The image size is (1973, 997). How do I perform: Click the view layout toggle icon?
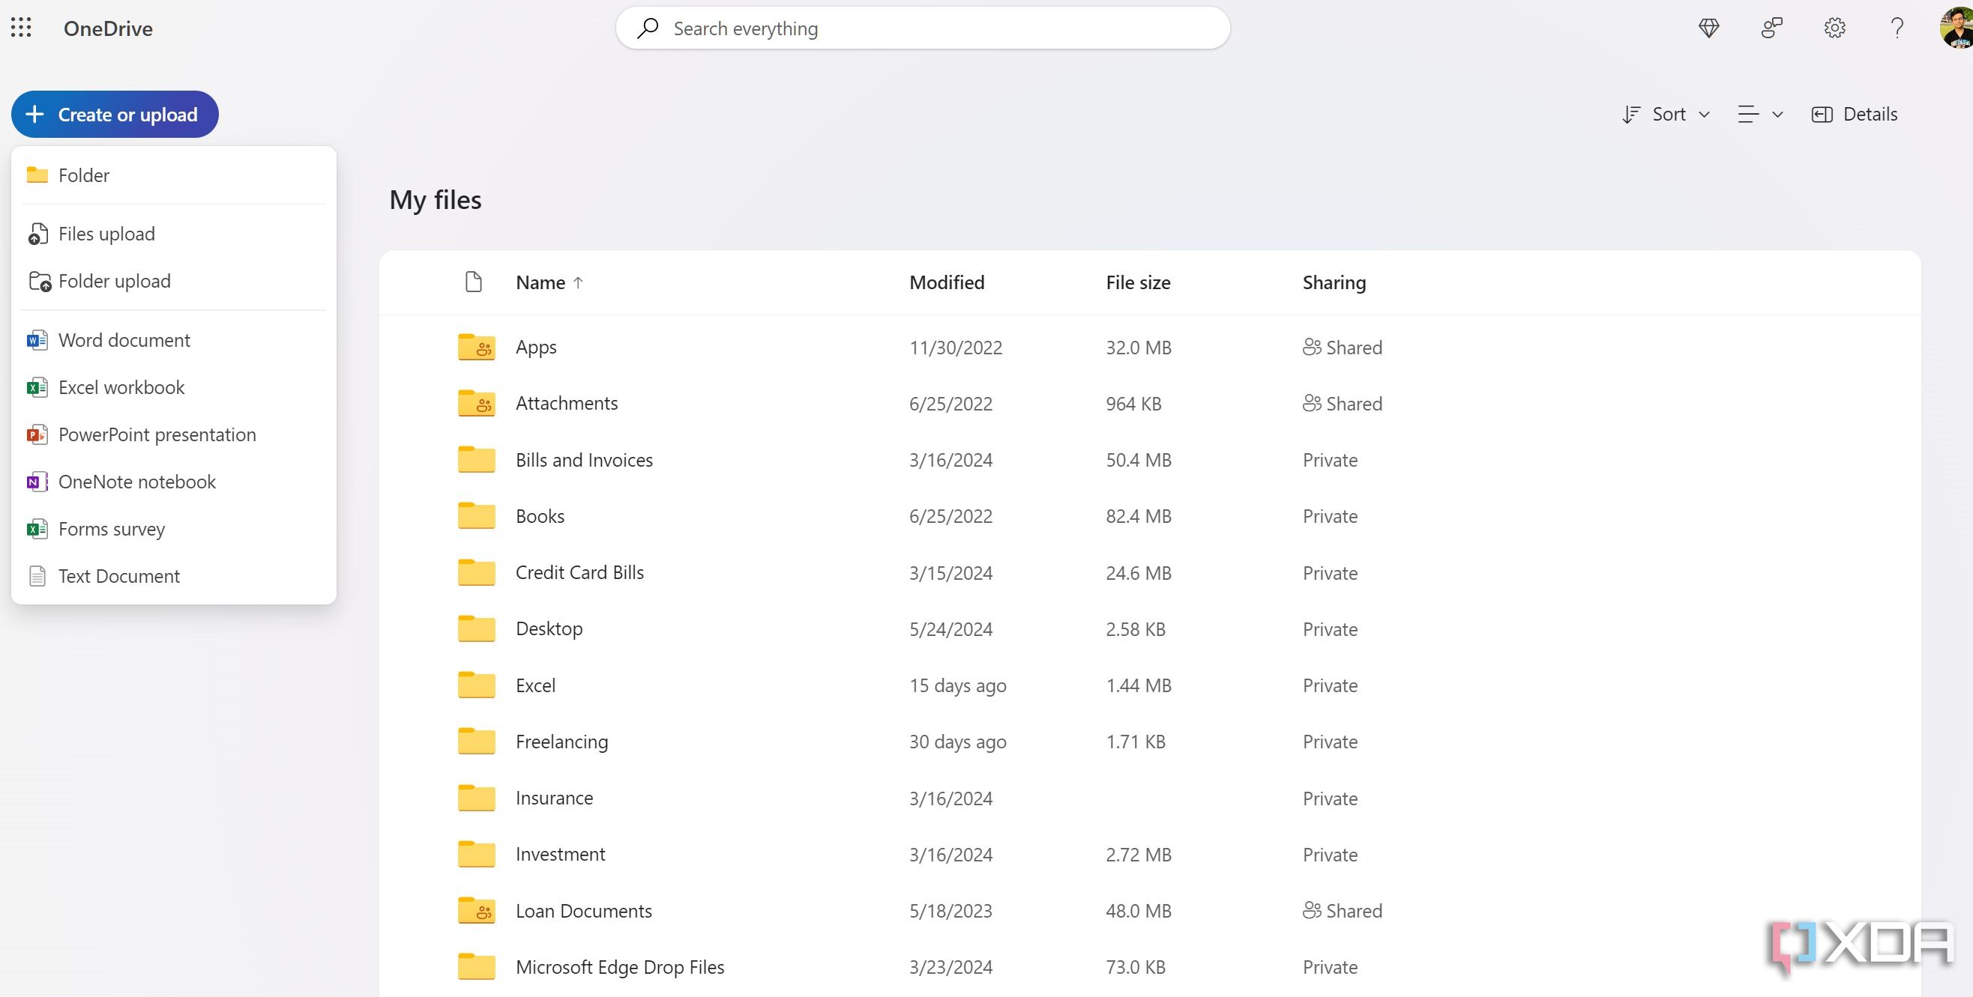(1759, 113)
